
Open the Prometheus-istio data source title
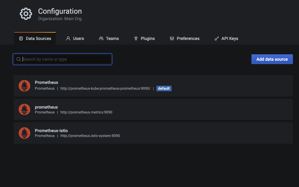pyautogui.click(x=51, y=131)
